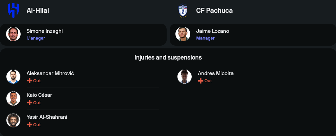Click the Al-Hilal club crest icon
The height and width of the screenshot is (136, 336).
14,10
